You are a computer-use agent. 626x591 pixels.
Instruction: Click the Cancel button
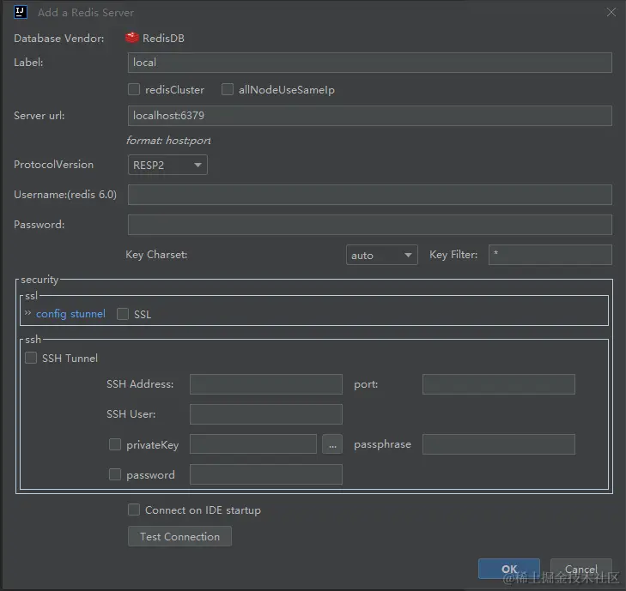click(x=580, y=569)
